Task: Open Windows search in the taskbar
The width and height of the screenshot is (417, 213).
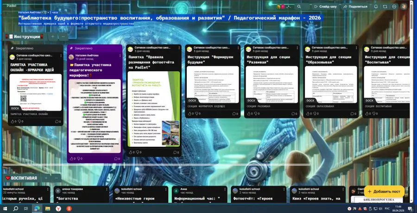Action: click(x=15, y=209)
